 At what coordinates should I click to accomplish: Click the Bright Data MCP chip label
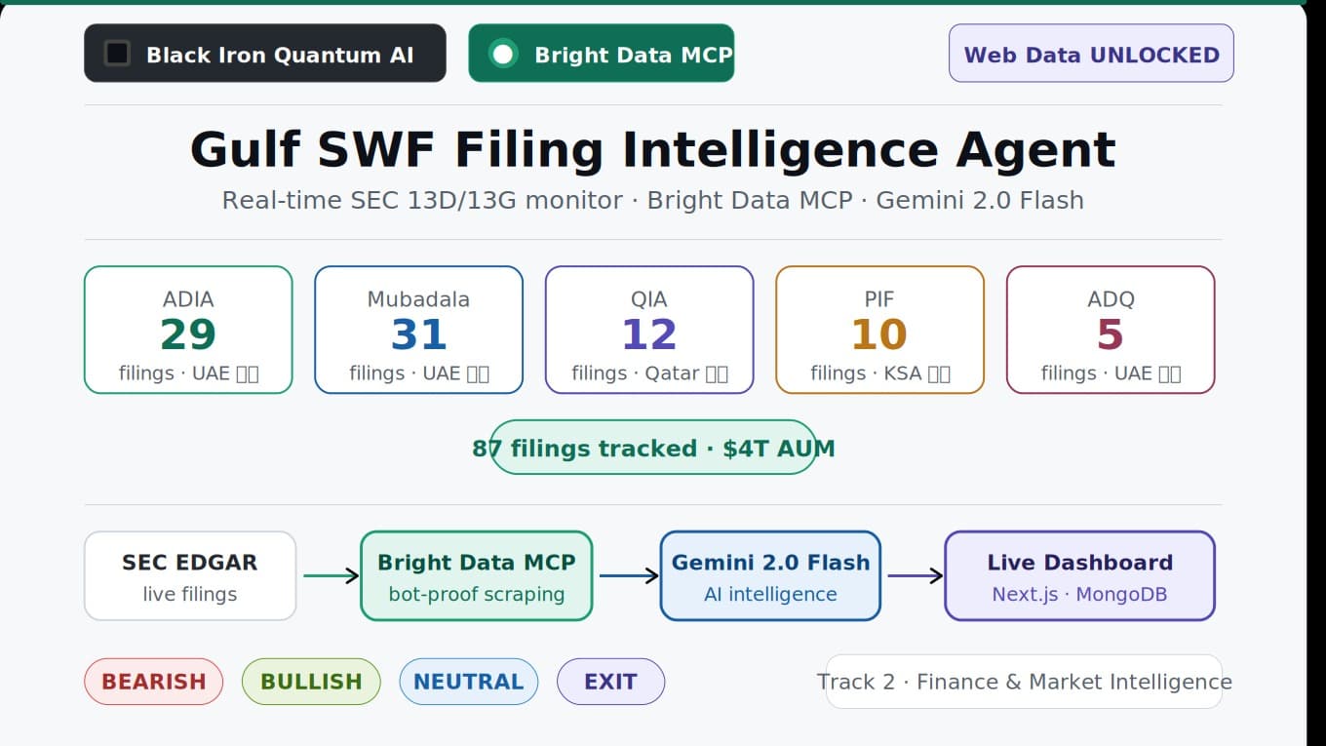point(634,55)
